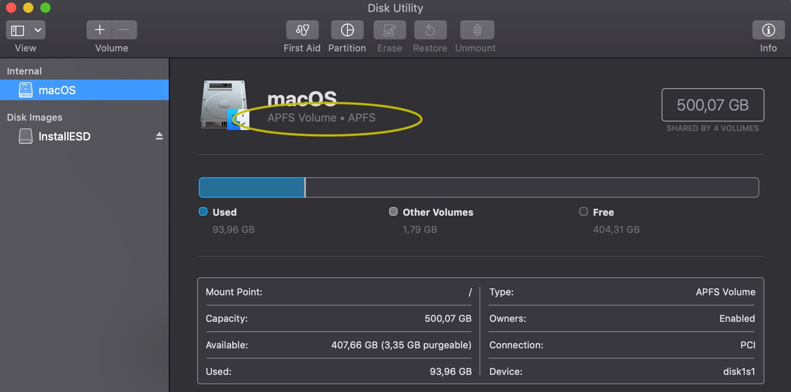Image resolution: width=791 pixels, height=392 pixels.
Task: Click the gray Other Volumes legend swatch
Action: tap(393, 211)
